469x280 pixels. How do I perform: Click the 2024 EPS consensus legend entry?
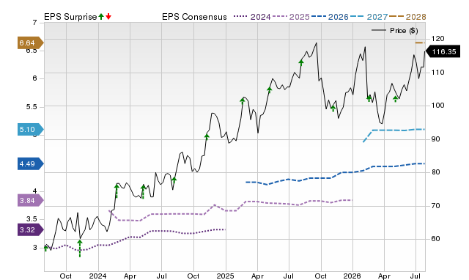coord(252,17)
